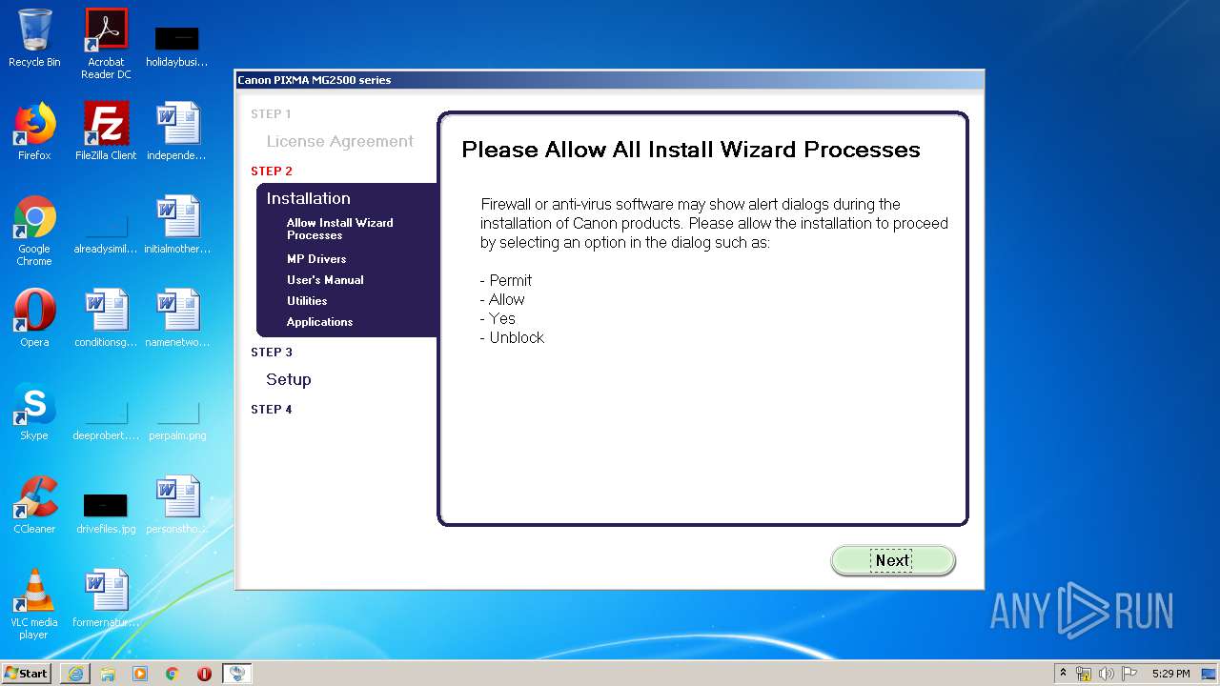Click 'MP Drivers' in sidebar
Viewport: 1220px width, 686px height.
tap(316, 259)
